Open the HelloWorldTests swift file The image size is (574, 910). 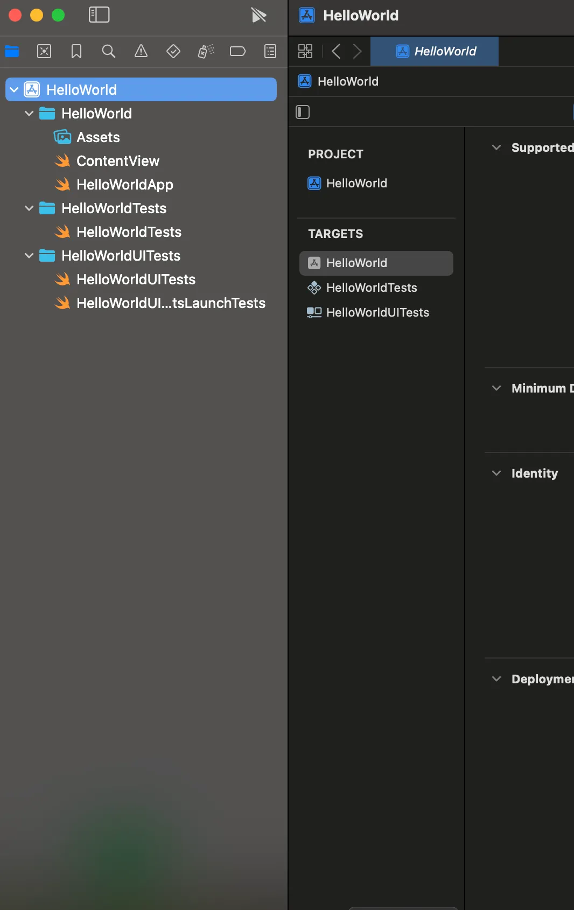click(129, 232)
